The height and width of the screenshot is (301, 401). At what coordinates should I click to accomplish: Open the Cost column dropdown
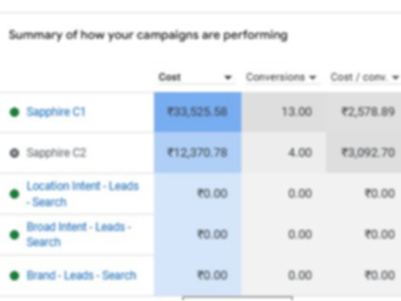click(x=228, y=78)
